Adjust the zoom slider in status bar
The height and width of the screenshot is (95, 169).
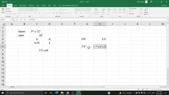point(157,89)
